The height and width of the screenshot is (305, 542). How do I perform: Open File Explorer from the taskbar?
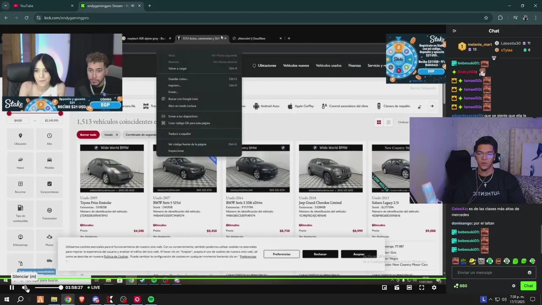point(54,299)
